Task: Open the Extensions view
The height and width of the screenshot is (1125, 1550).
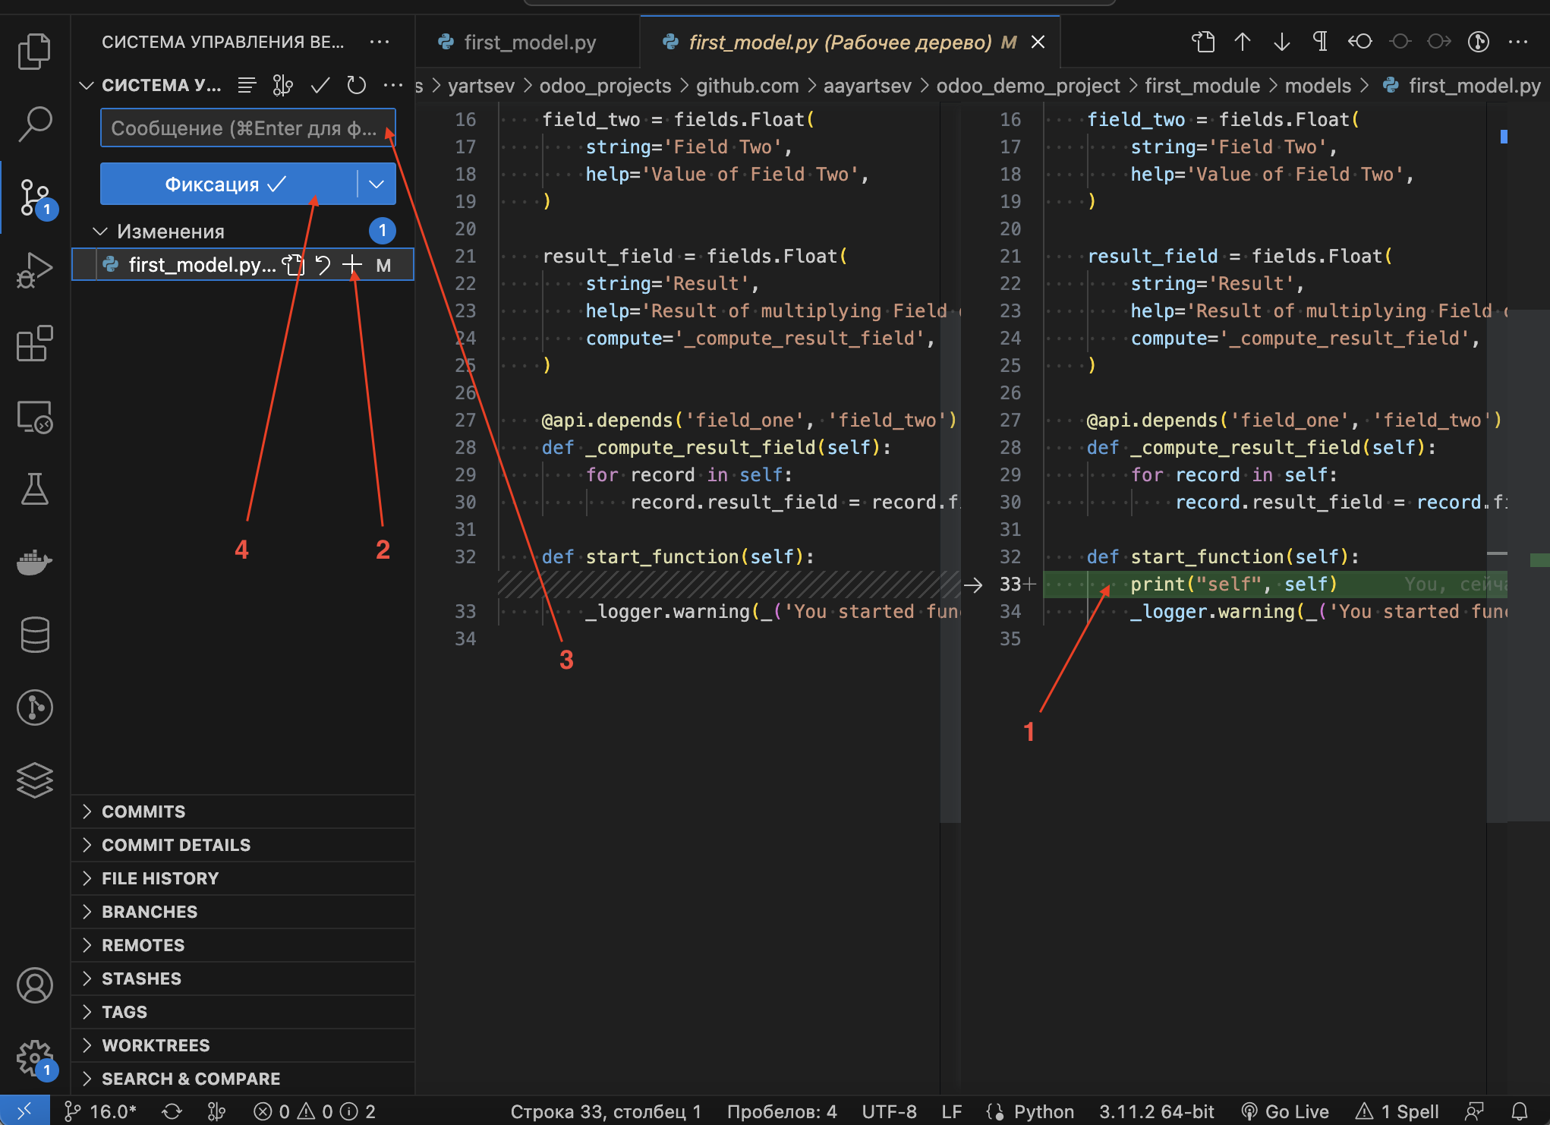Action: tap(34, 343)
